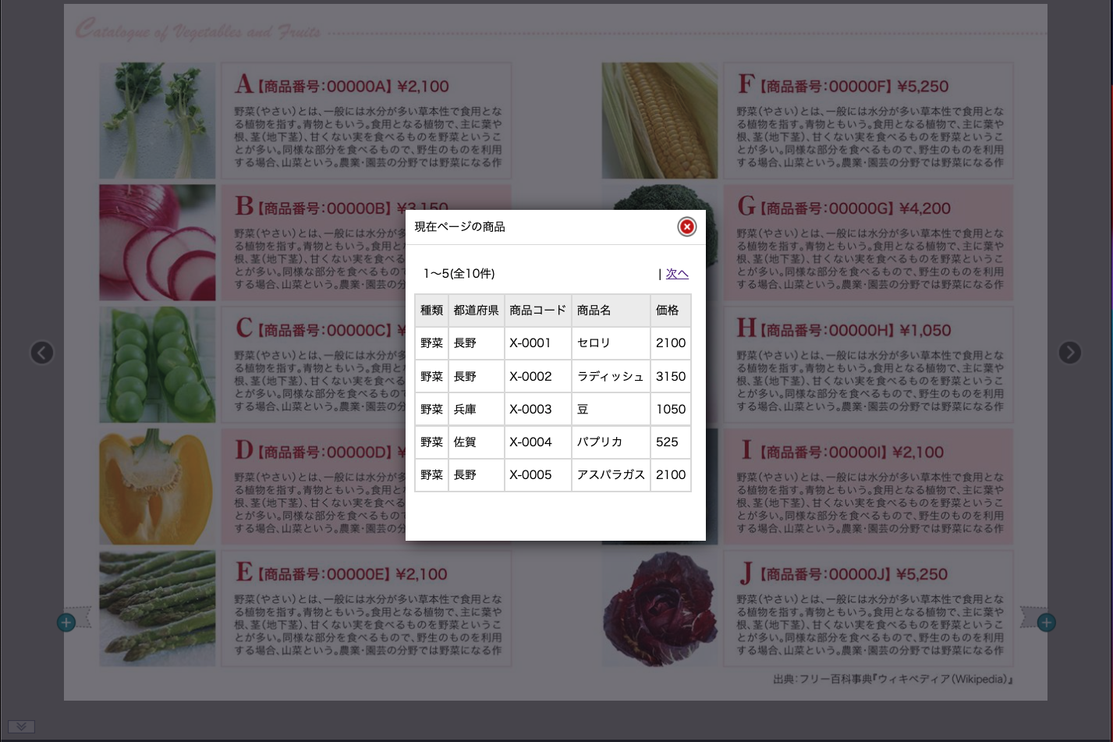Close the 現在ページの商品 popup with red X
This screenshot has width=1113, height=742.
686,227
